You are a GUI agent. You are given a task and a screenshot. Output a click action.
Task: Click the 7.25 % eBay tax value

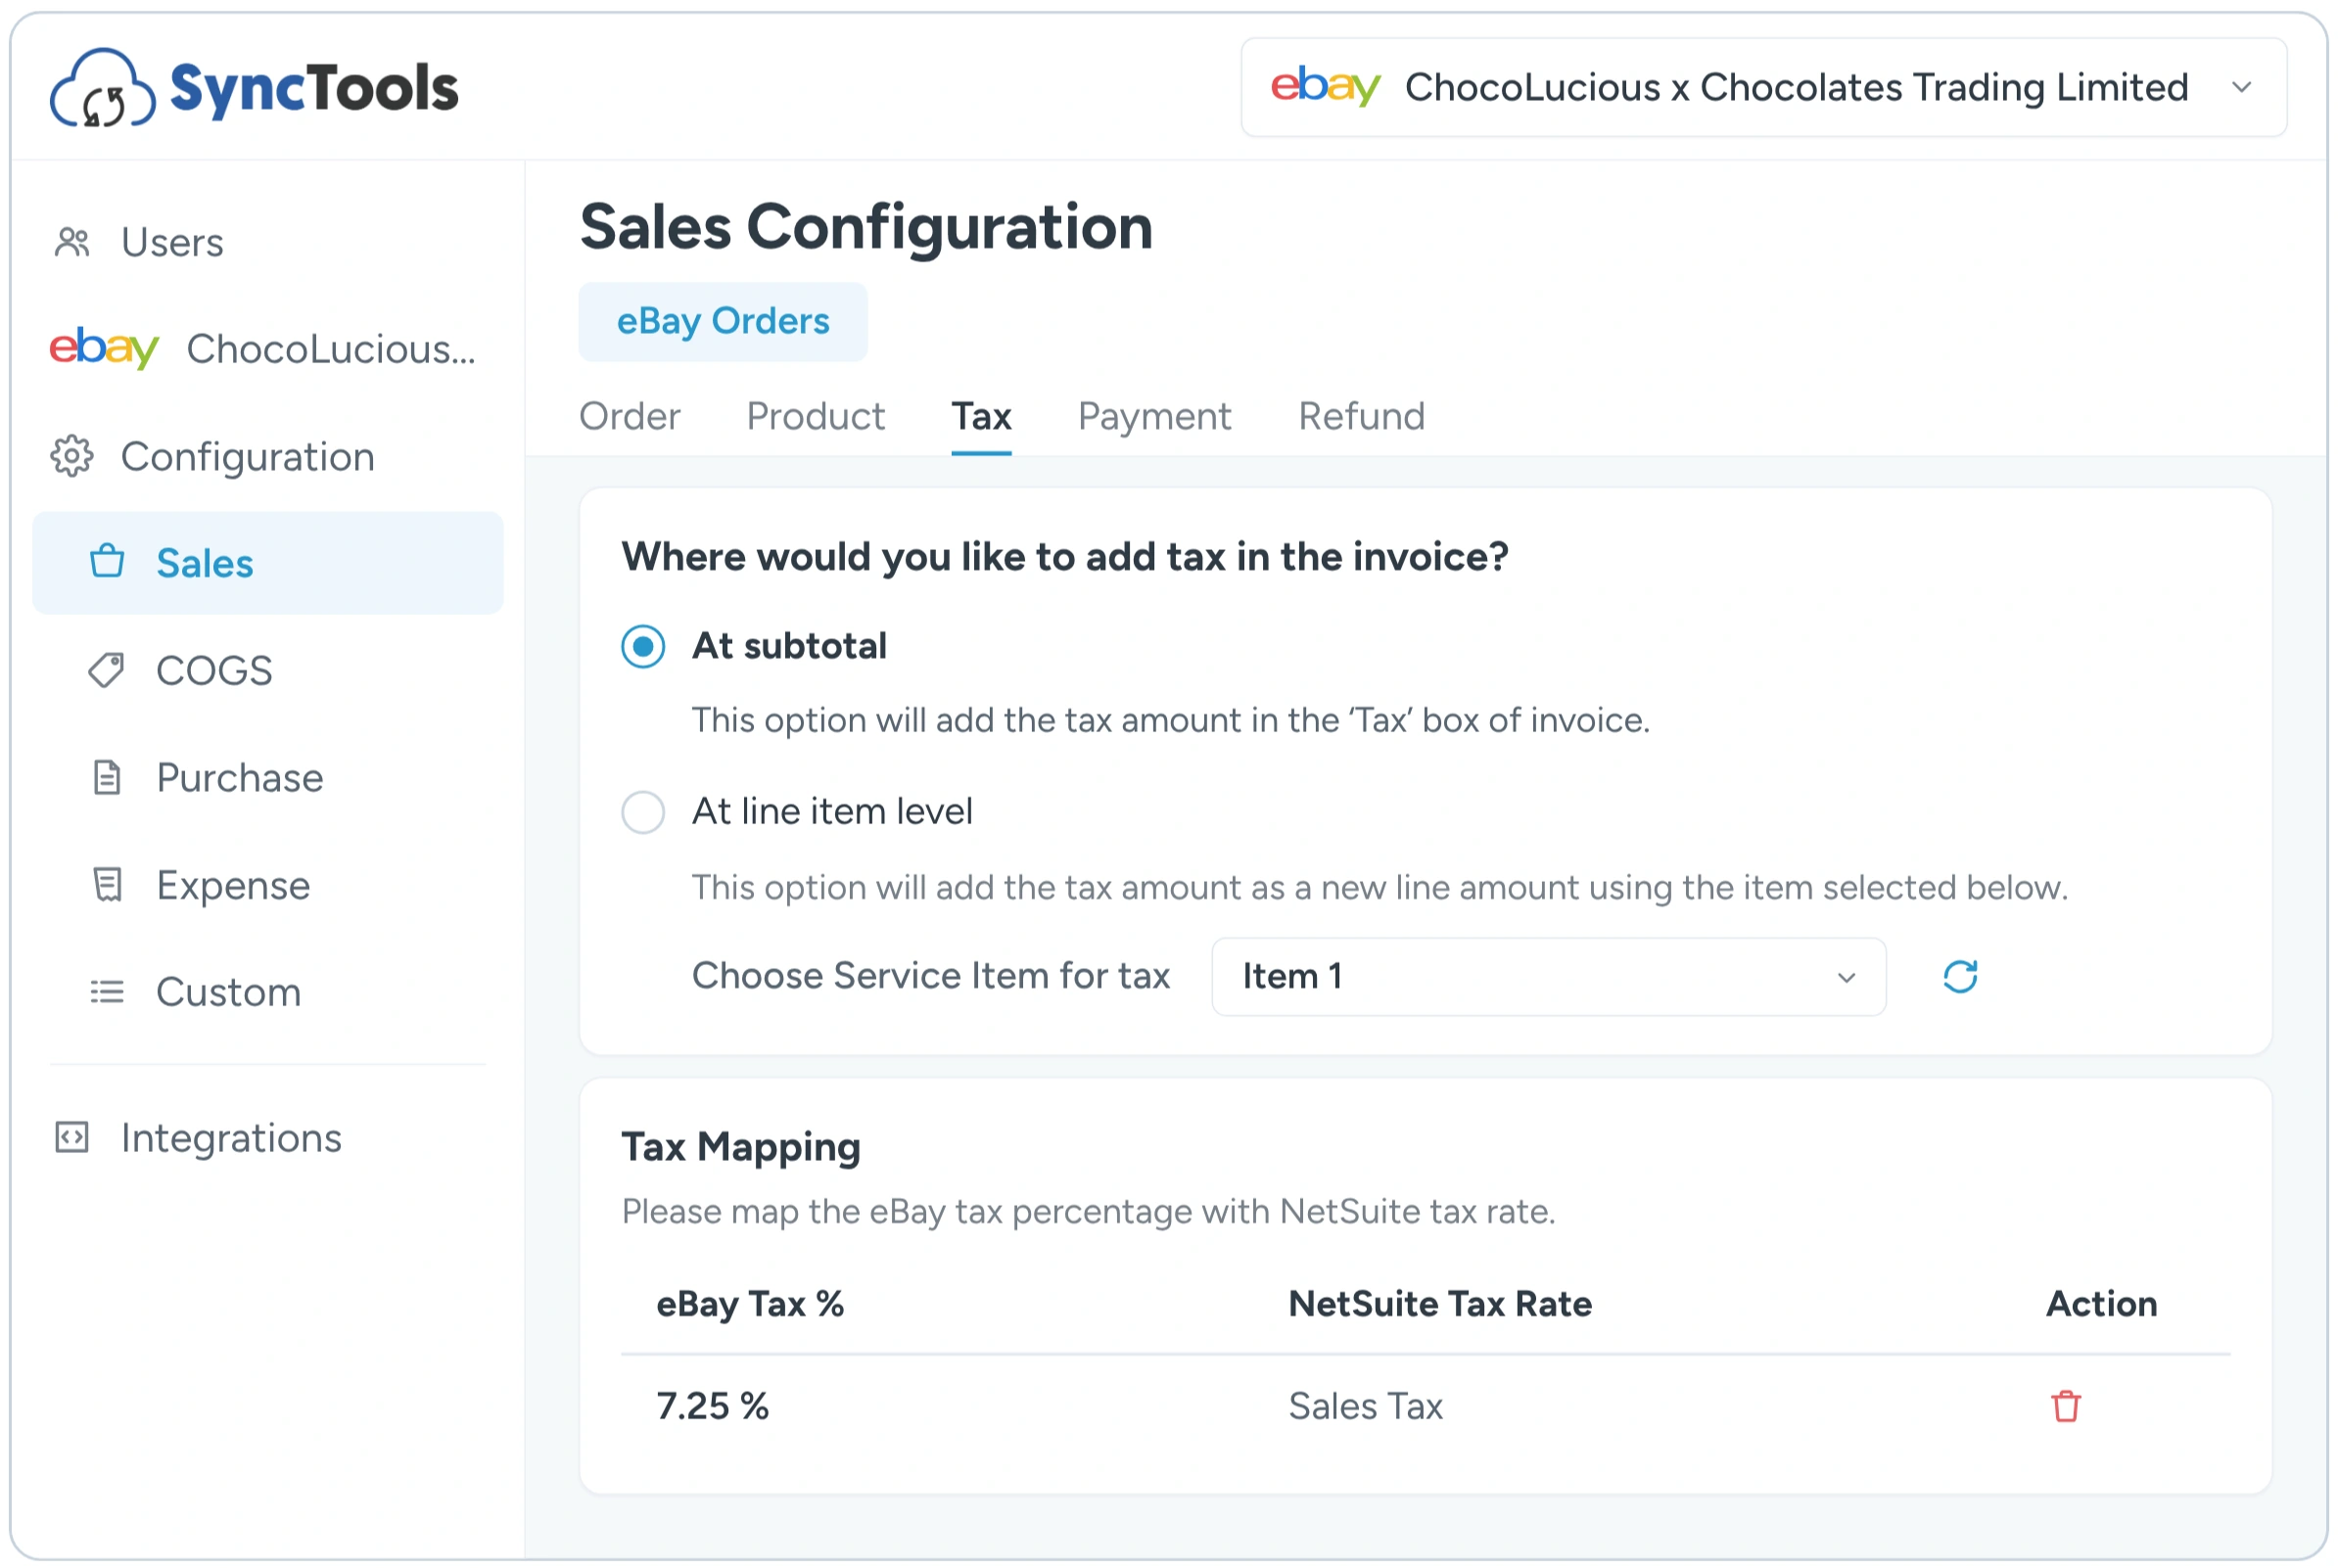[x=713, y=1407]
